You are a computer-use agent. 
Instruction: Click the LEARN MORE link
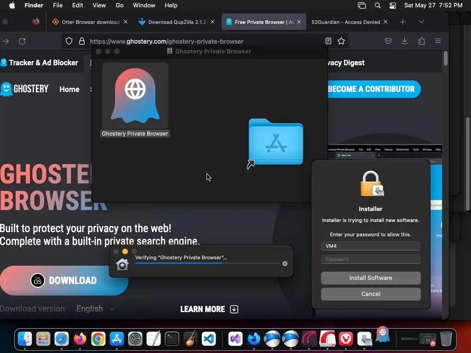click(209, 309)
